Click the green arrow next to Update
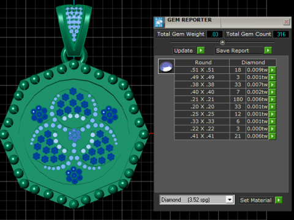Viewport: 294px width, 220px height. [201, 50]
